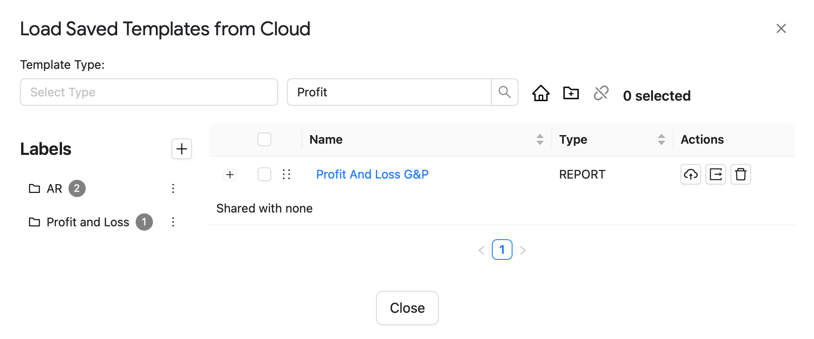
Task: Click cloud upload icon for Profit And Loss G&P
Action: point(691,174)
